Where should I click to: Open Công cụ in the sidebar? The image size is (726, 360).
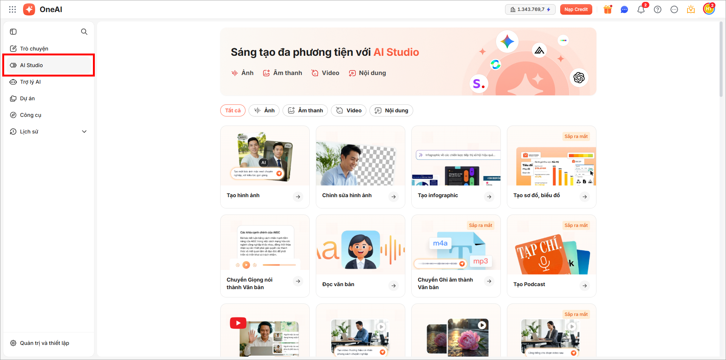pyautogui.click(x=49, y=115)
